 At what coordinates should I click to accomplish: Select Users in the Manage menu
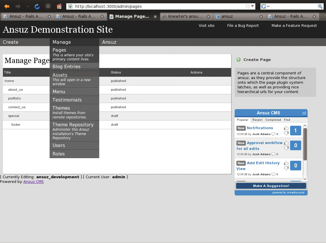pyautogui.click(x=74, y=146)
